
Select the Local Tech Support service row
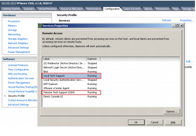tap(71, 76)
